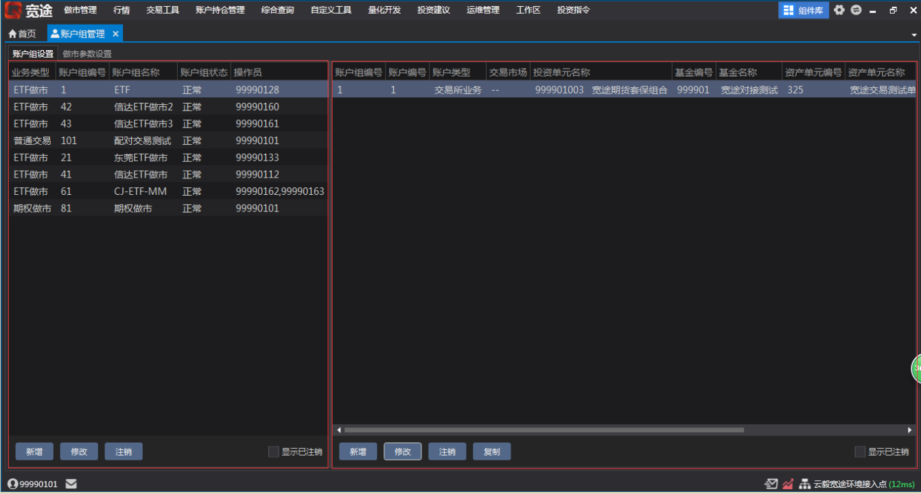921x494 pixels.
Task: Click the red chart icon in status bar
Action: (788, 484)
